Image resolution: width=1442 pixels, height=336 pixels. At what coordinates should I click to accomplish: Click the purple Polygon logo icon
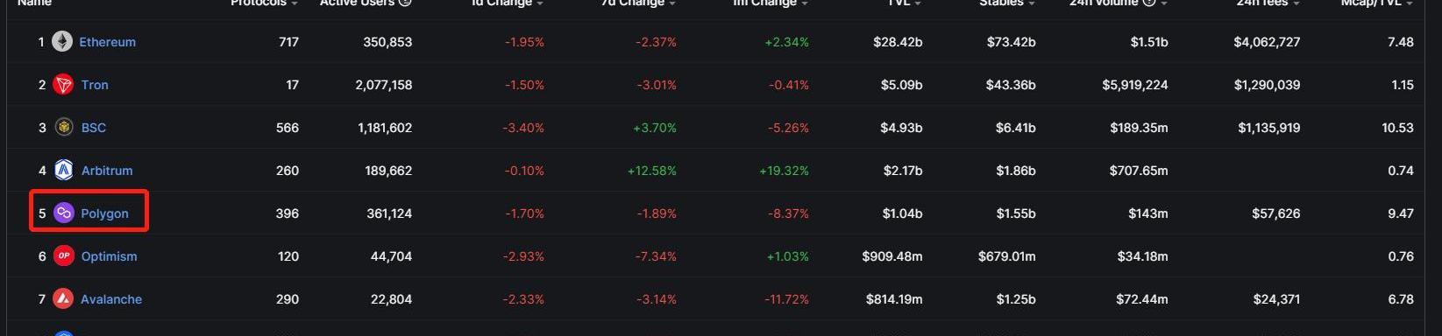[x=64, y=213]
